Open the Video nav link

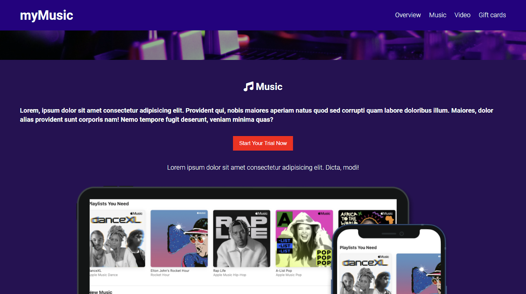[x=462, y=15]
